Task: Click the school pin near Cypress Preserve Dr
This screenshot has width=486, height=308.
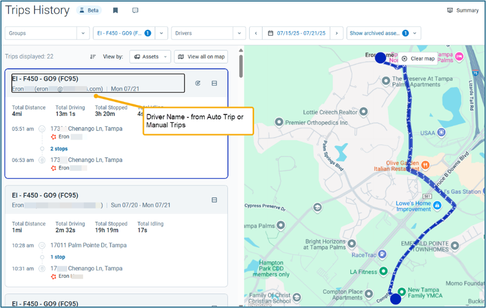Action: (x=317, y=207)
